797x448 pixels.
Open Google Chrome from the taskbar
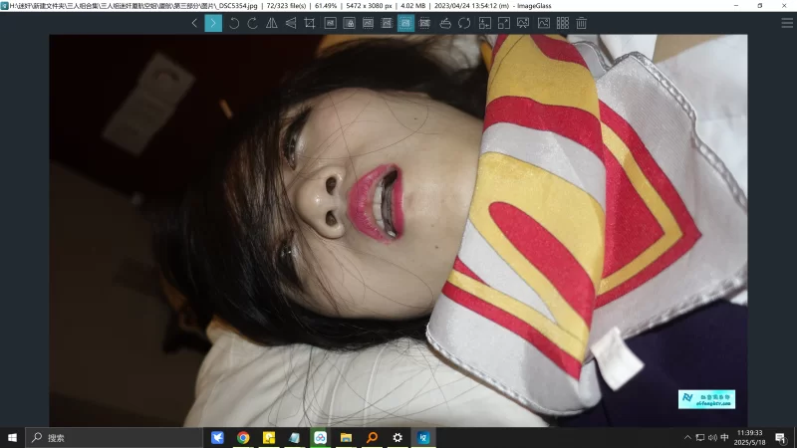(x=243, y=437)
